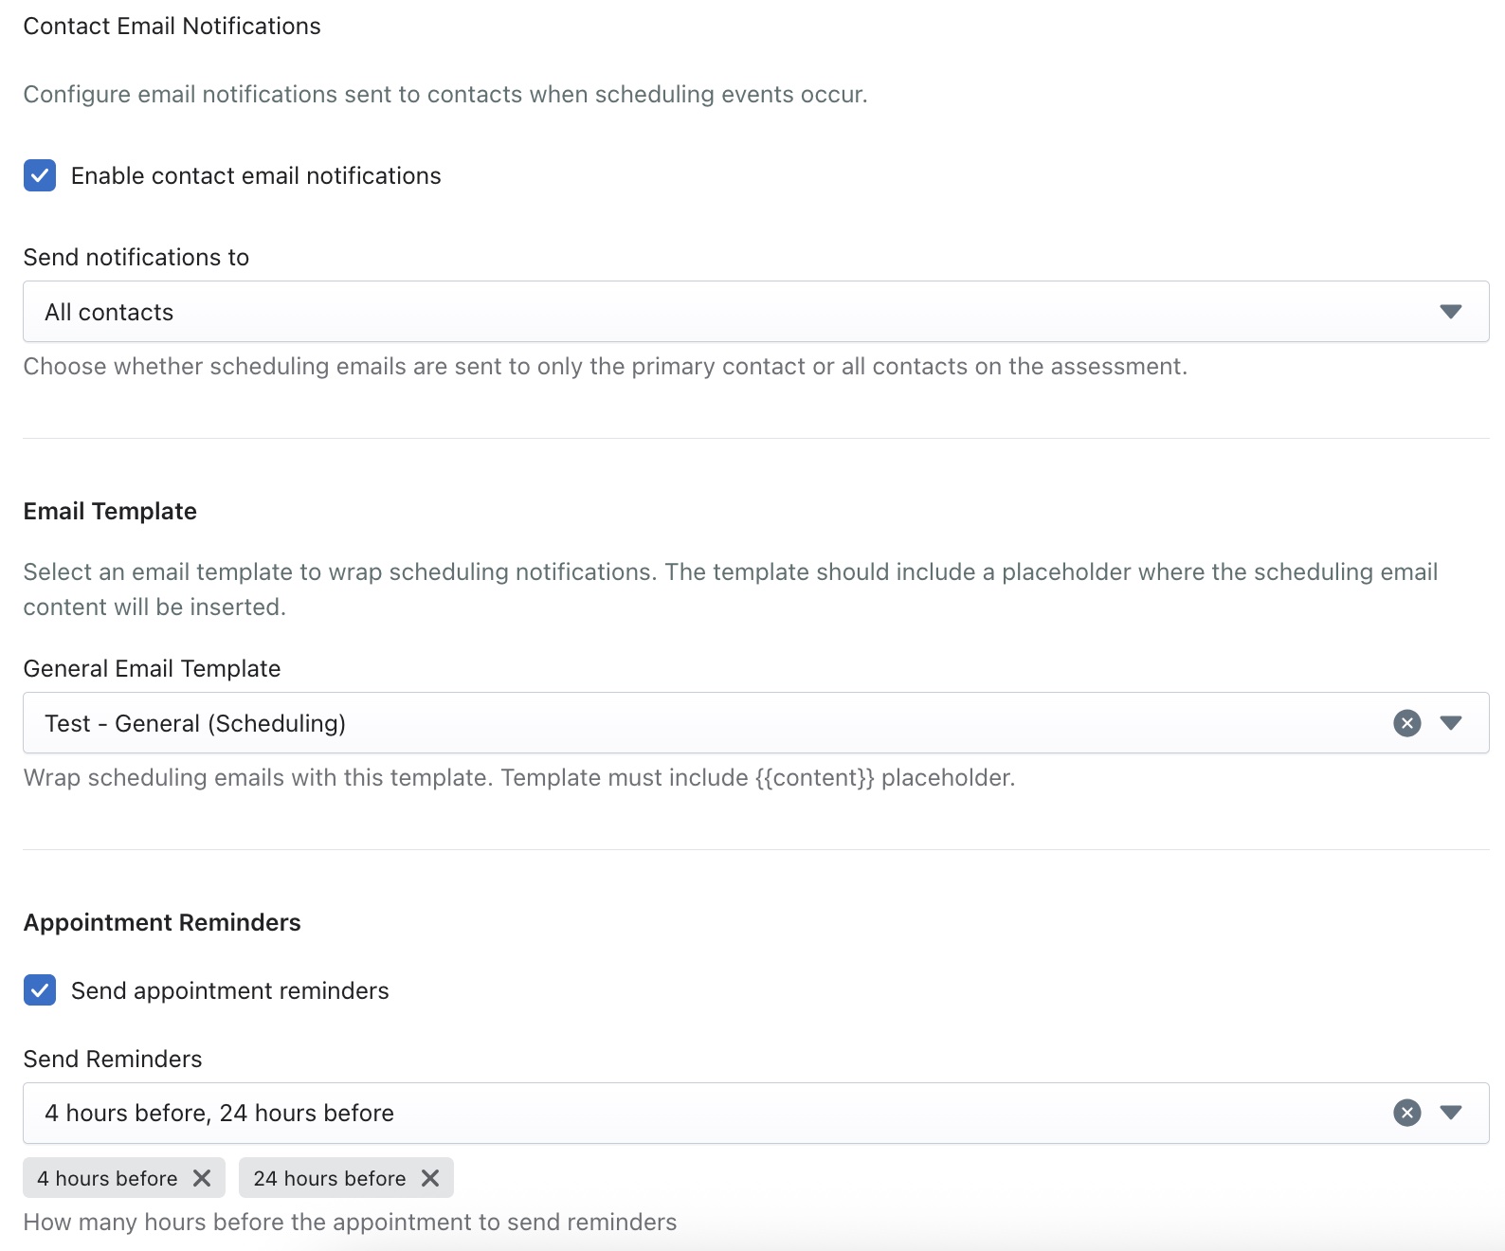This screenshot has height=1251, width=1505.
Task: Click the "Appointment Reminders" section heading
Action: tap(162, 922)
